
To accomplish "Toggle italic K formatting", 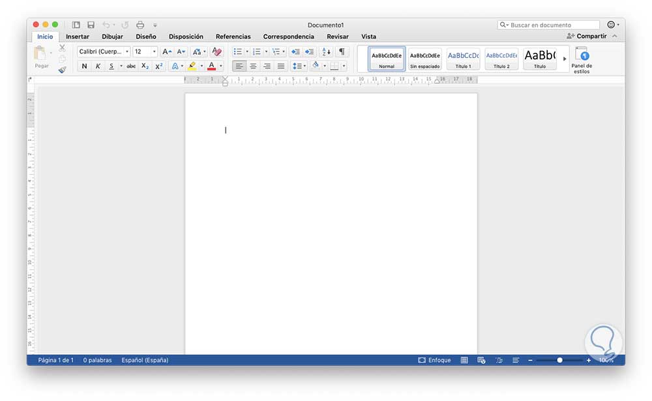I will (x=98, y=66).
